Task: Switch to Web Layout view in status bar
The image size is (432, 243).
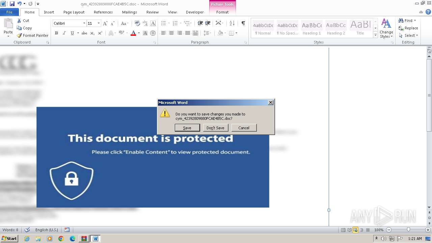Action: pos(355,230)
